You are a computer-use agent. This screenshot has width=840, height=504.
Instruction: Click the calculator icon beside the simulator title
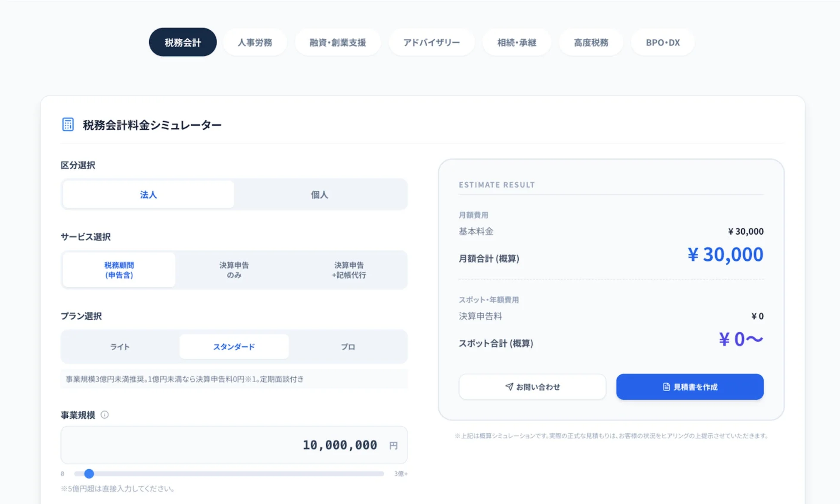tap(68, 124)
